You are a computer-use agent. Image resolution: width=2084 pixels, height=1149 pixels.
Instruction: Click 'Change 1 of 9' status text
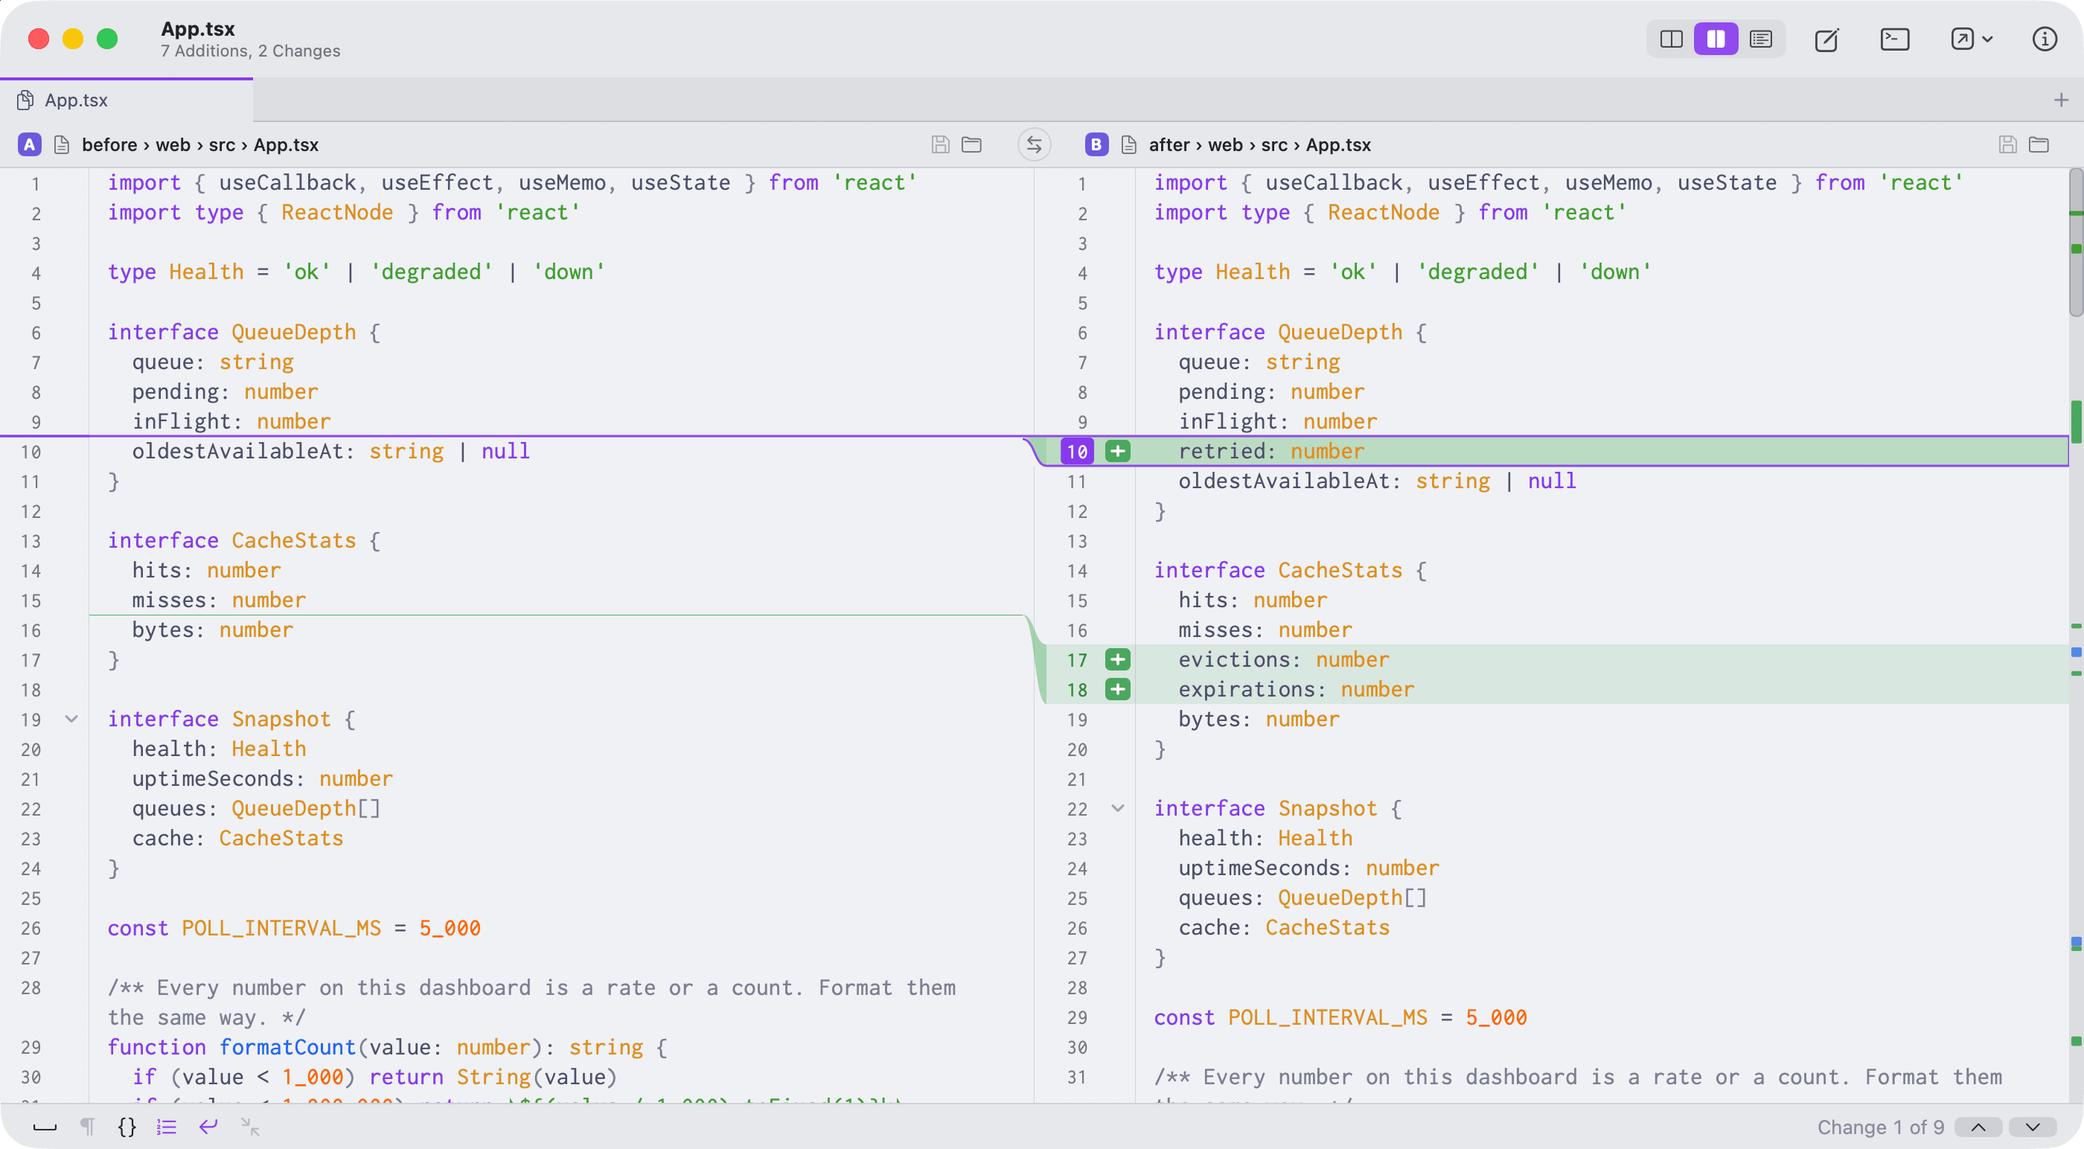1880,1127
